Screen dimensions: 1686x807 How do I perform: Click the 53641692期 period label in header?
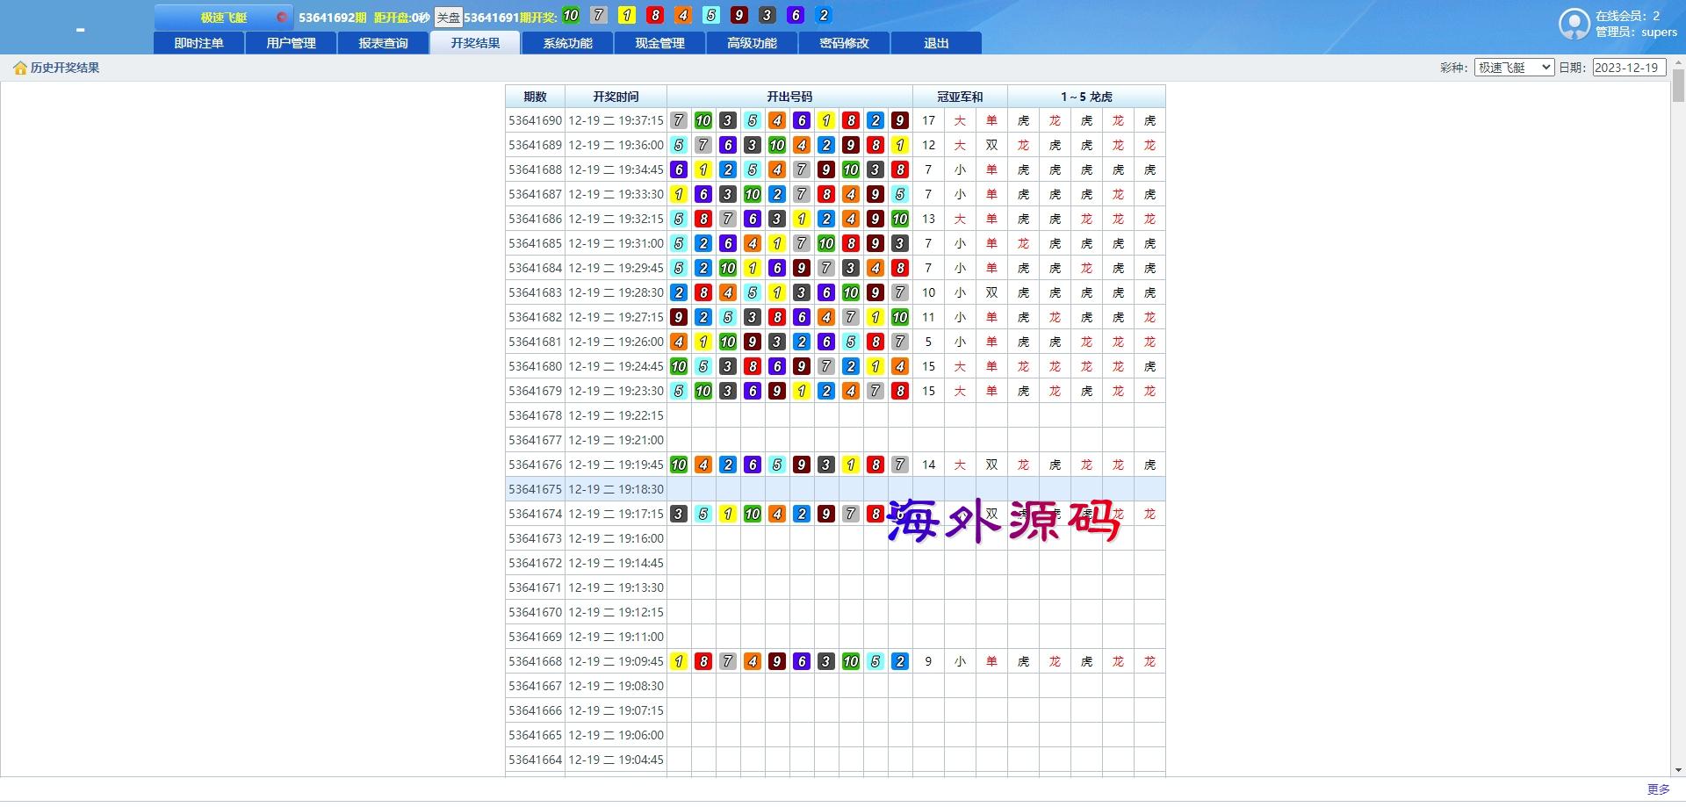[333, 18]
